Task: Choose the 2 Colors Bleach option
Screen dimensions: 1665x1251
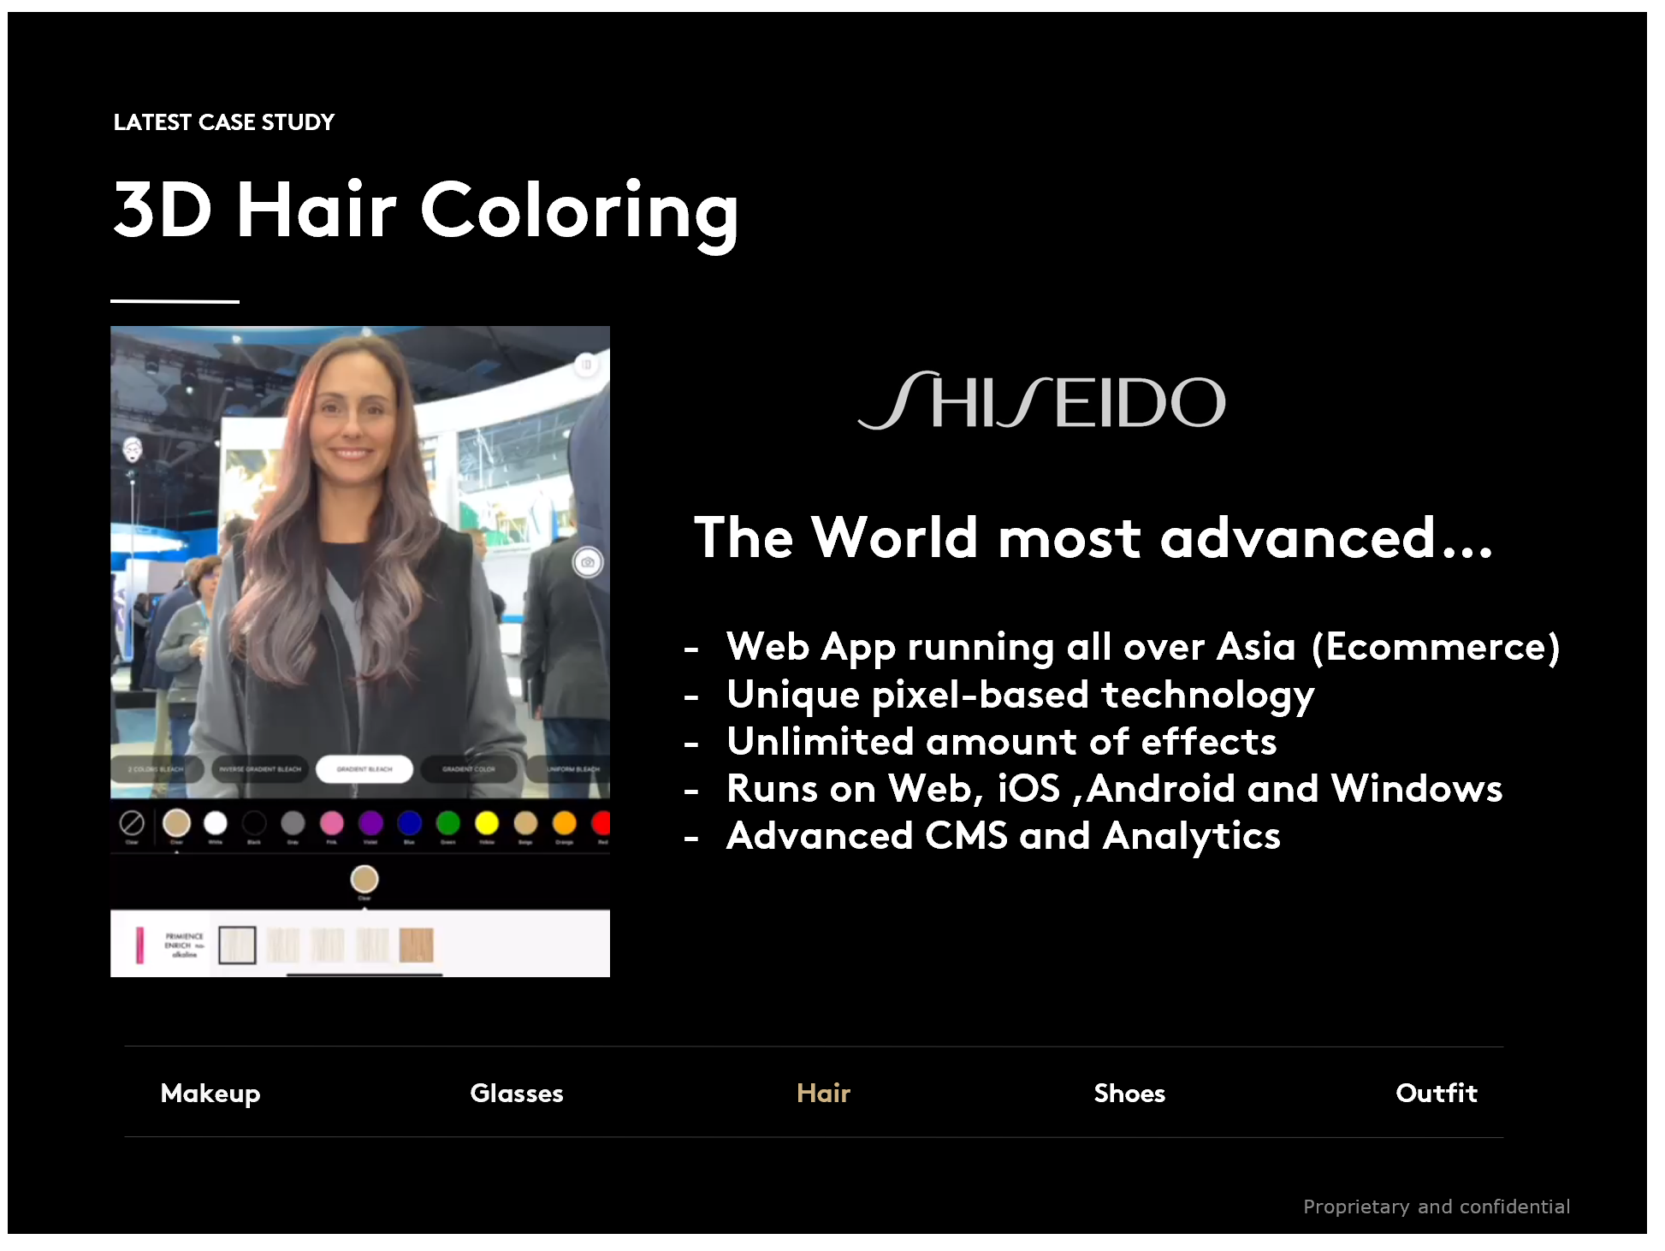Action: (157, 769)
